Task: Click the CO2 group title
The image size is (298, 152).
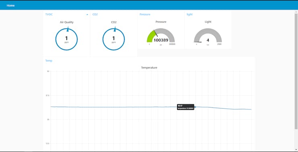Action: [x=95, y=14]
